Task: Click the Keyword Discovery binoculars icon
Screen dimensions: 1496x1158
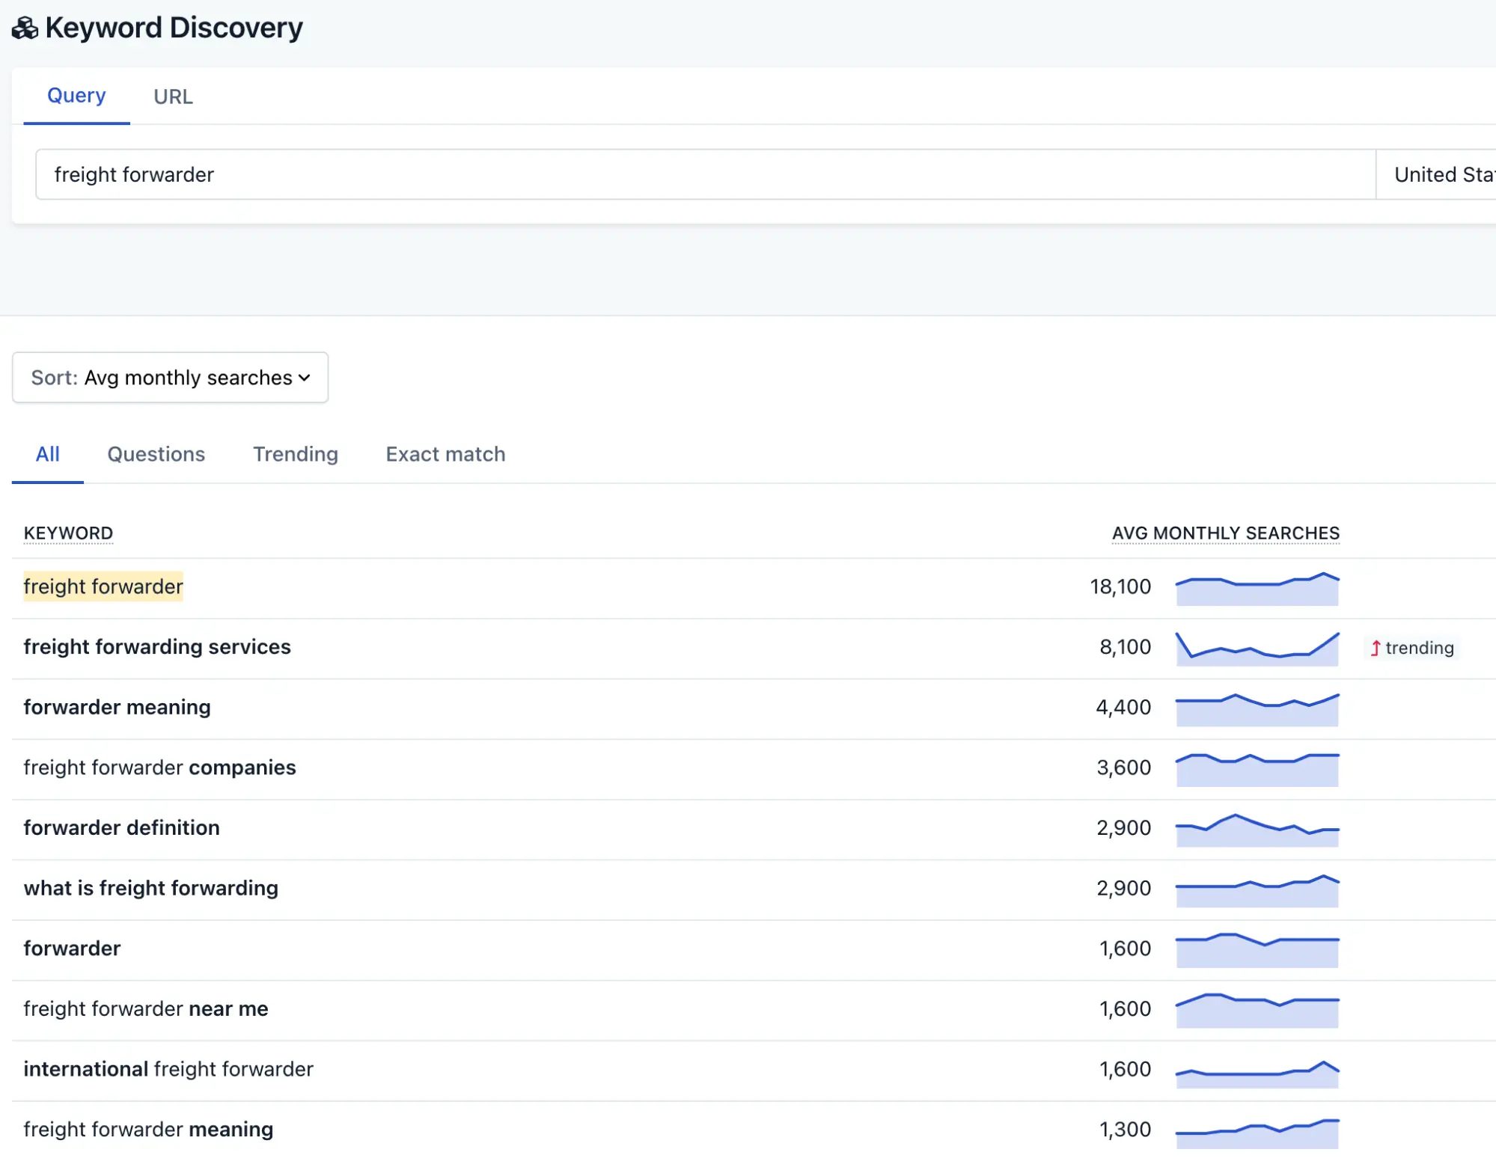Action: (x=25, y=28)
